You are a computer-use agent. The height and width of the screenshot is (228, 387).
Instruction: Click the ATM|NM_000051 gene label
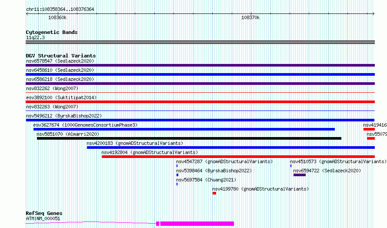point(43,218)
